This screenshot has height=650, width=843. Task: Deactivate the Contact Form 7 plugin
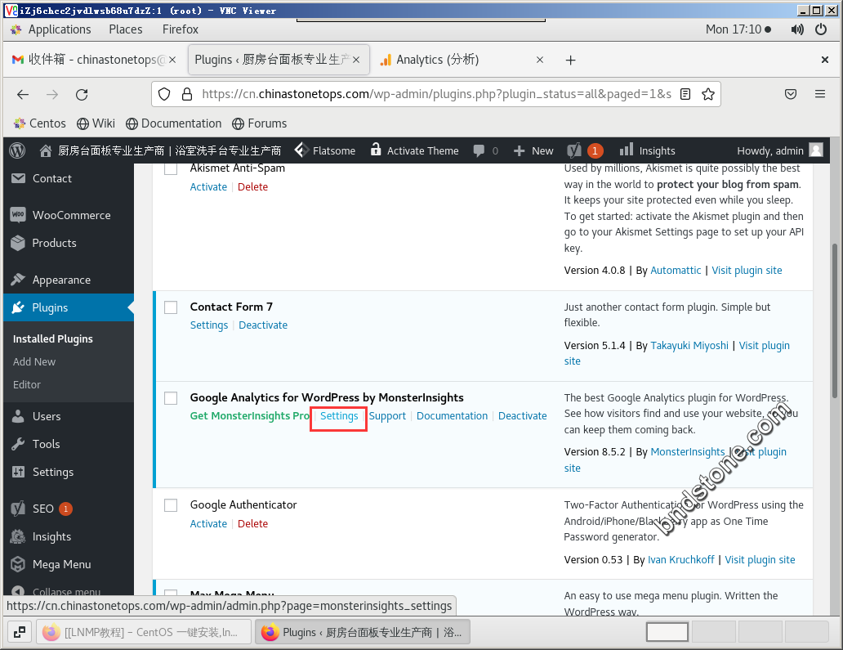click(263, 325)
